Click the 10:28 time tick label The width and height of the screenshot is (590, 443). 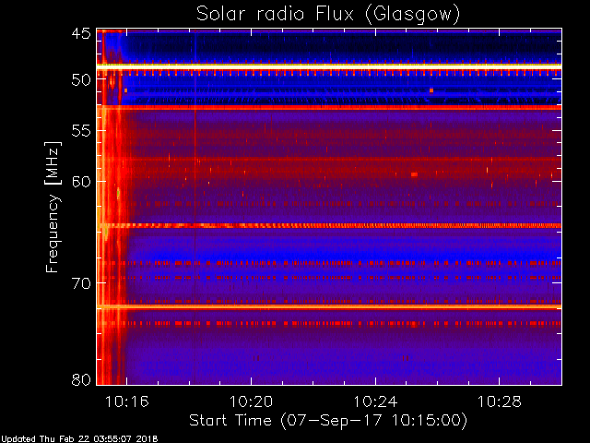click(500, 401)
